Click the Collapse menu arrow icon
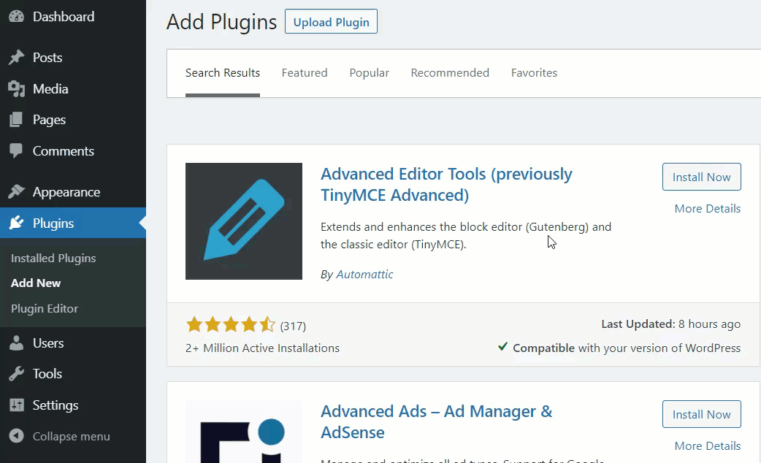This screenshot has width=761, height=463. pyautogui.click(x=16, y=436)
